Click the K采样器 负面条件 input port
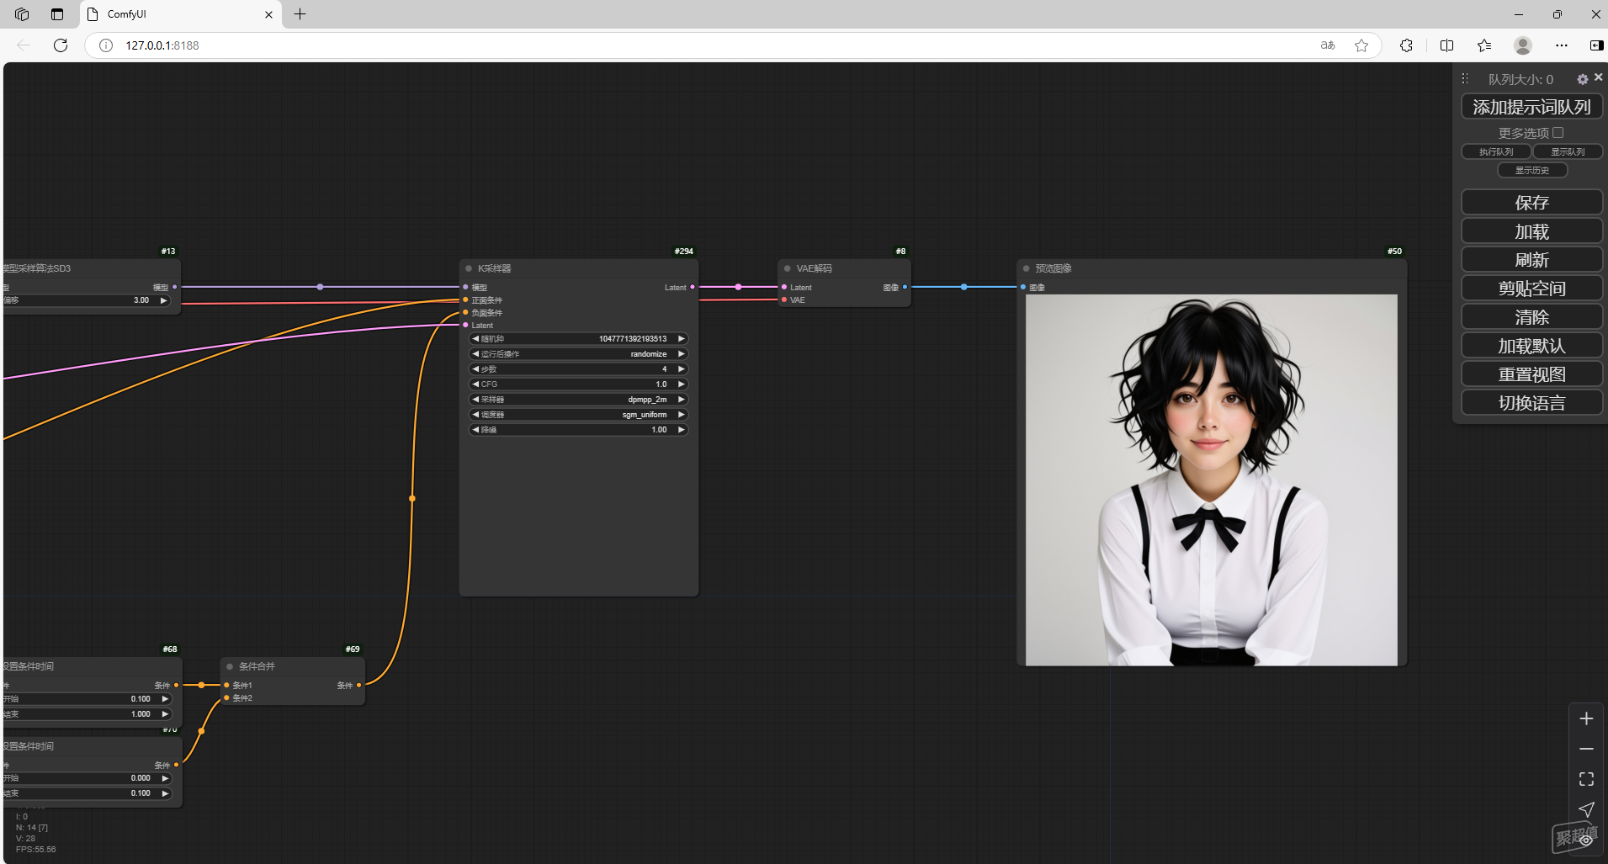This screenshot has height=864, width=1608. tap(465, 312)
